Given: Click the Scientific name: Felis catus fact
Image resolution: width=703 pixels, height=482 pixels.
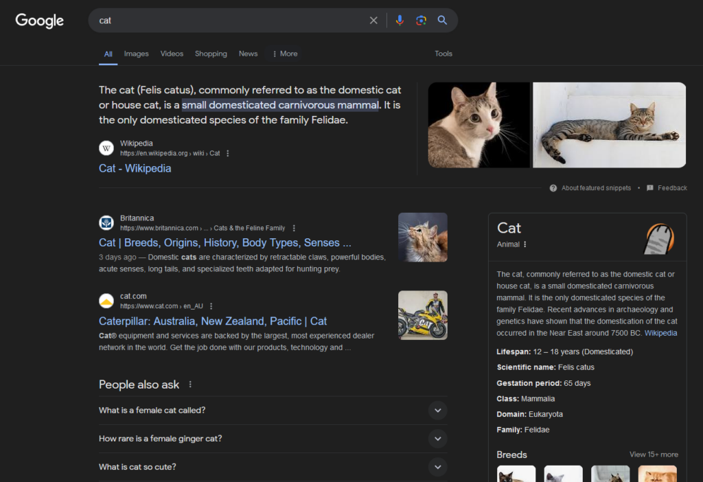Looking at the screenshot, I should [545, 367].
